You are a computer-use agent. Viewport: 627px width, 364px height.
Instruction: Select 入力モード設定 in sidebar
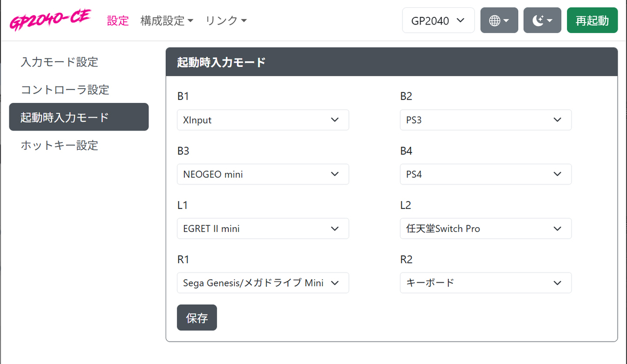click(x=79, y=62)
